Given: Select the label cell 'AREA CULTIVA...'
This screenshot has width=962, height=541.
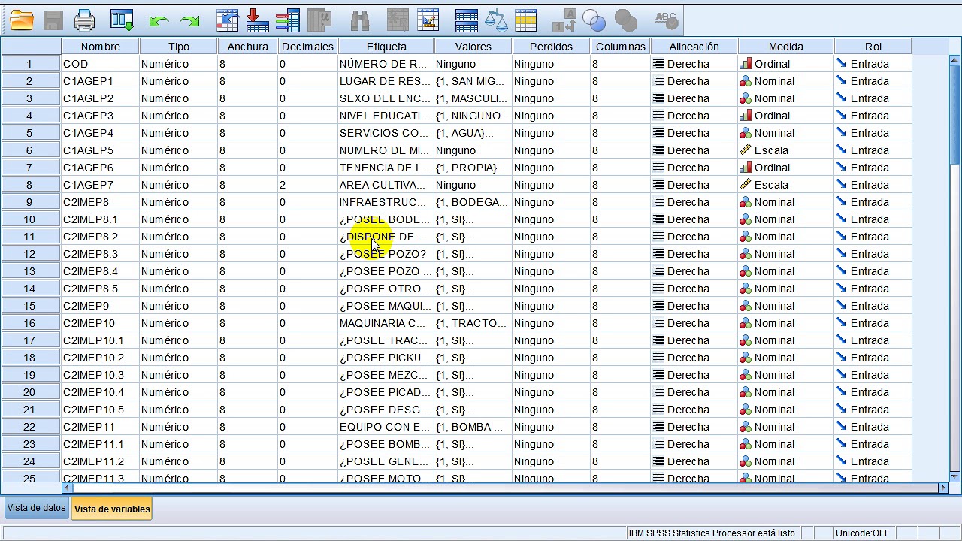Looking at the screenshot, I should (386, 185).
